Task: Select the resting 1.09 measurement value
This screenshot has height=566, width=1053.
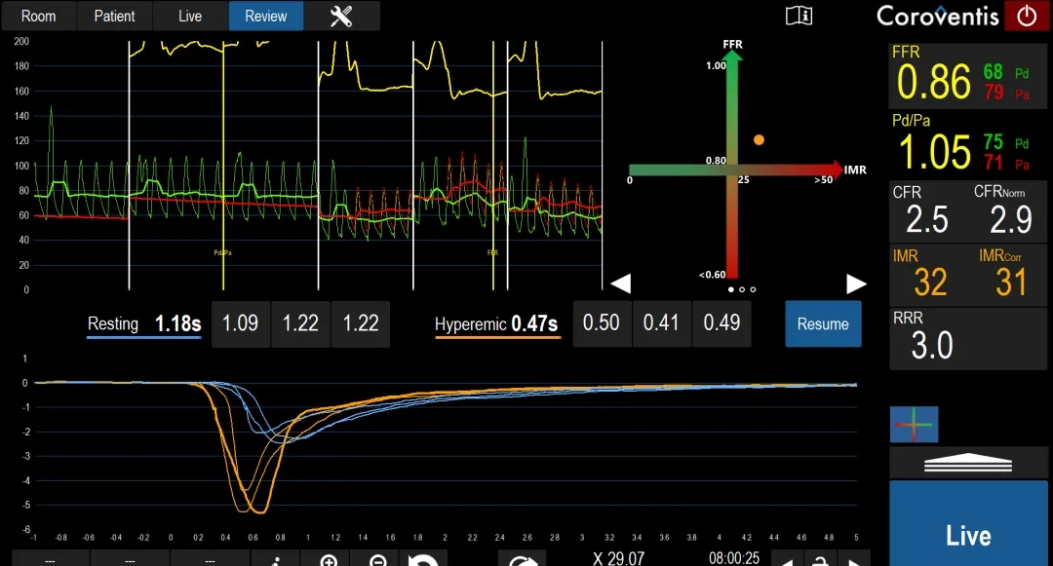Action: [240, 324]
